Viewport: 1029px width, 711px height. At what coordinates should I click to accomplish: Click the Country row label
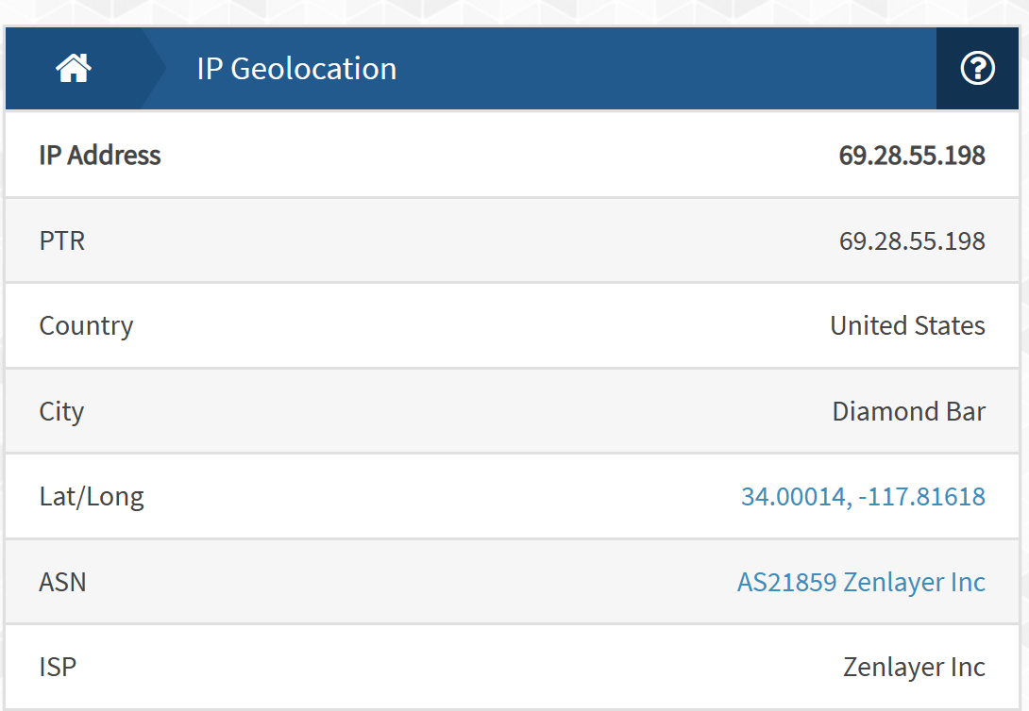point(86,326)
